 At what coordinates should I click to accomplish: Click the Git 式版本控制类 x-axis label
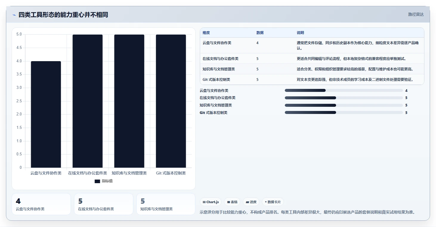[x=171, y=173]
